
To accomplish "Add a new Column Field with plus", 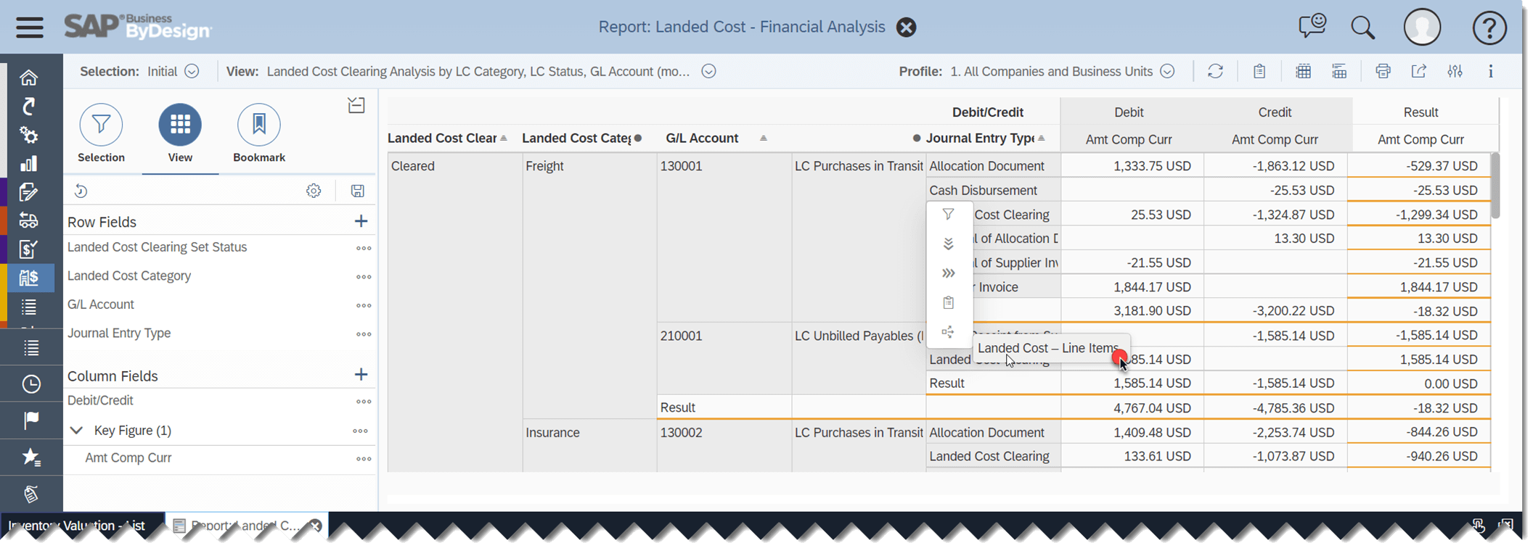I will (361, 375).
